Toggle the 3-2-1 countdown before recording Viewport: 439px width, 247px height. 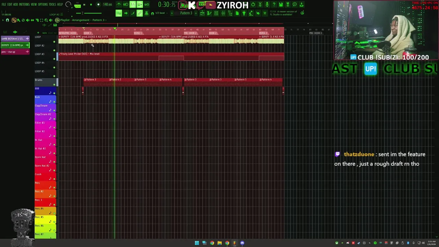[132, 4]
